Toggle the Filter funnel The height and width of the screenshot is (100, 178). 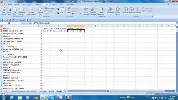68,11
